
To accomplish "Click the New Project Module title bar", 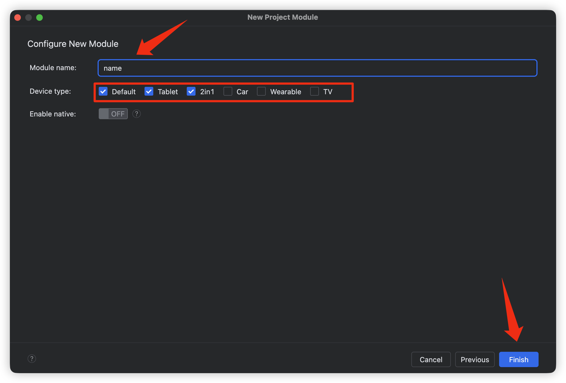I will [x=282, y=17].
